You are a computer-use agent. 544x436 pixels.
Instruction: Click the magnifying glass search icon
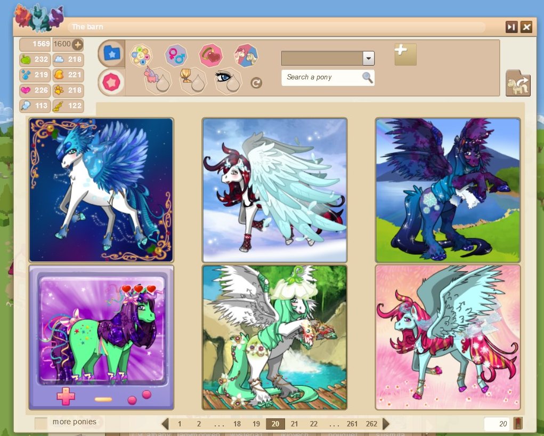tap(367, 77)
